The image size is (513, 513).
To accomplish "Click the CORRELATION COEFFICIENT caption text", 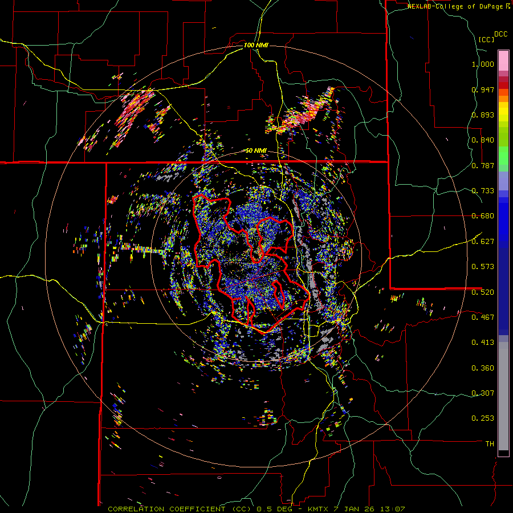I will 166,509.
